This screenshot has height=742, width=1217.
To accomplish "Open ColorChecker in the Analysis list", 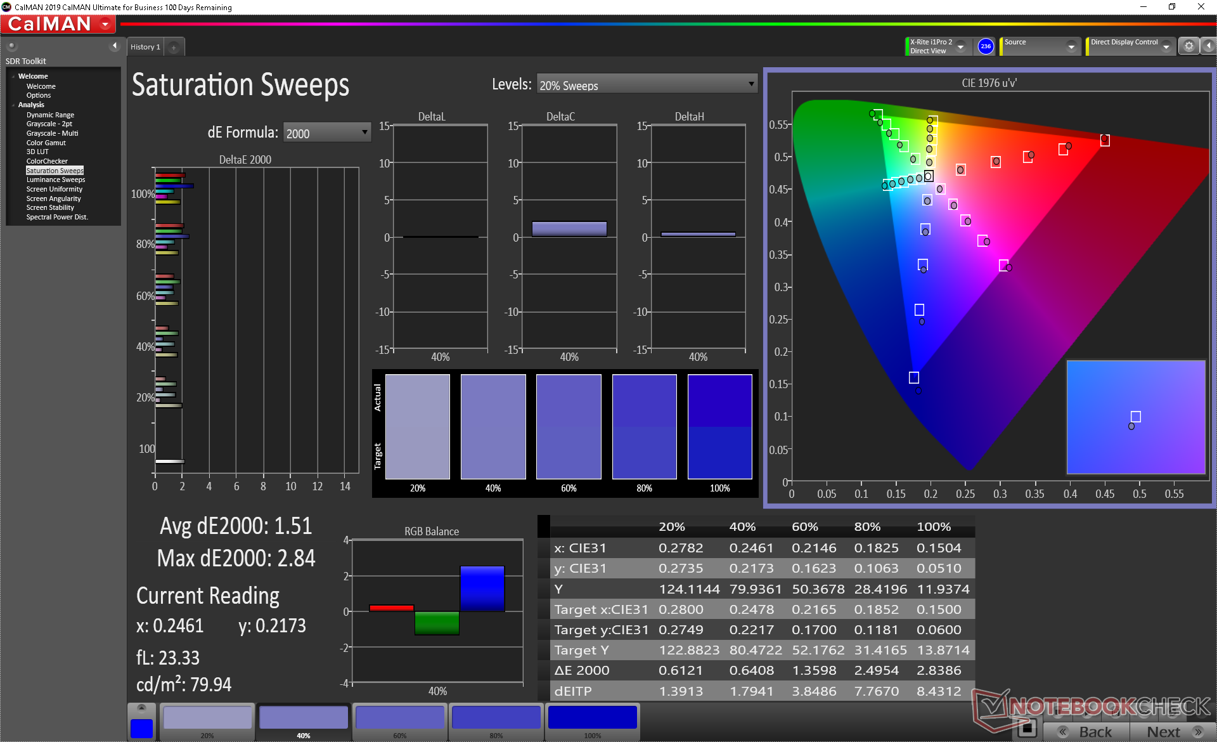I will coord(47,161).
